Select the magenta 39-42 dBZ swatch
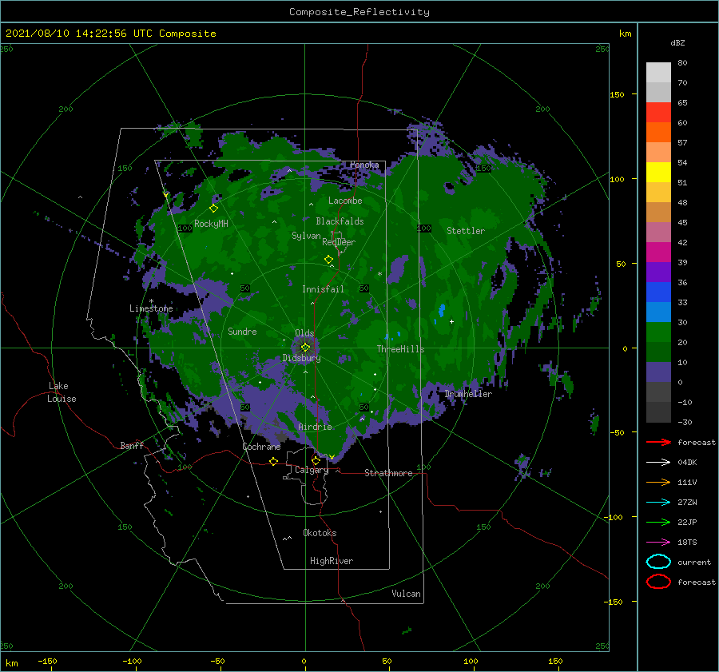 point(658,252)
